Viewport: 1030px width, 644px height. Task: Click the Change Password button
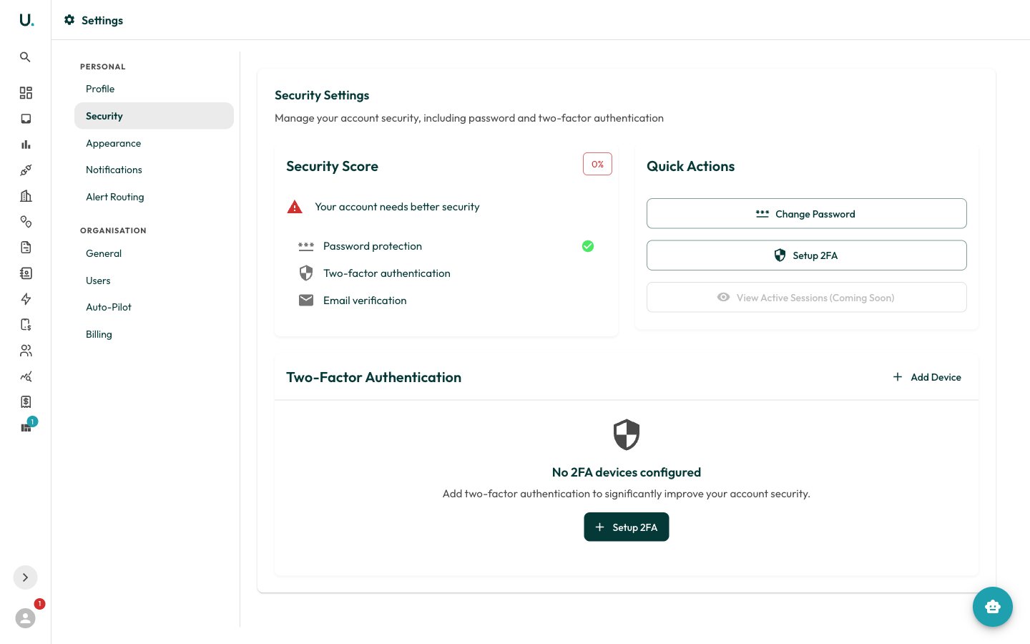(x=807, y=213)
